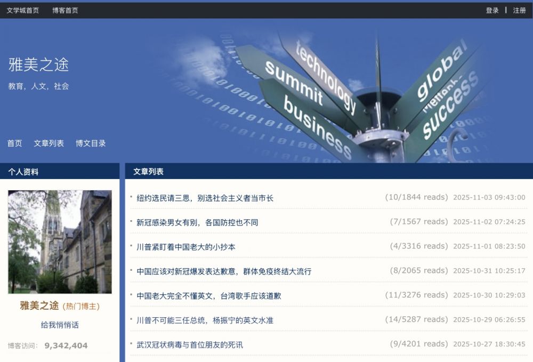Viewport: 533px width, 362px height.
Task: Open article 纽约选民请三思，别选社会主义者当市长
Action: (x=205, y=198)
